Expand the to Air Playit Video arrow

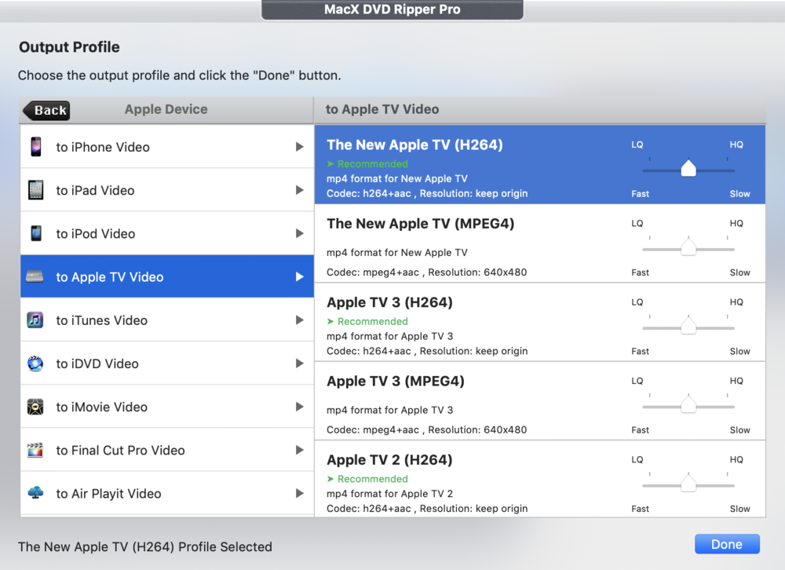299,493
